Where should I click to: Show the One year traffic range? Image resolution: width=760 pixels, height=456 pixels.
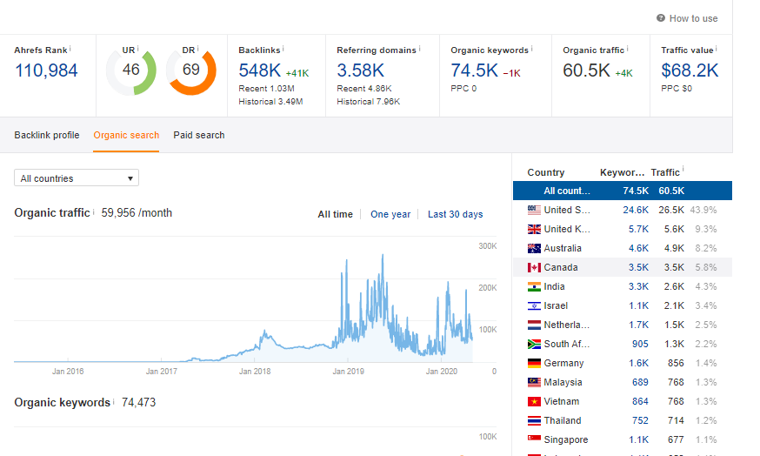coord(390,214)
